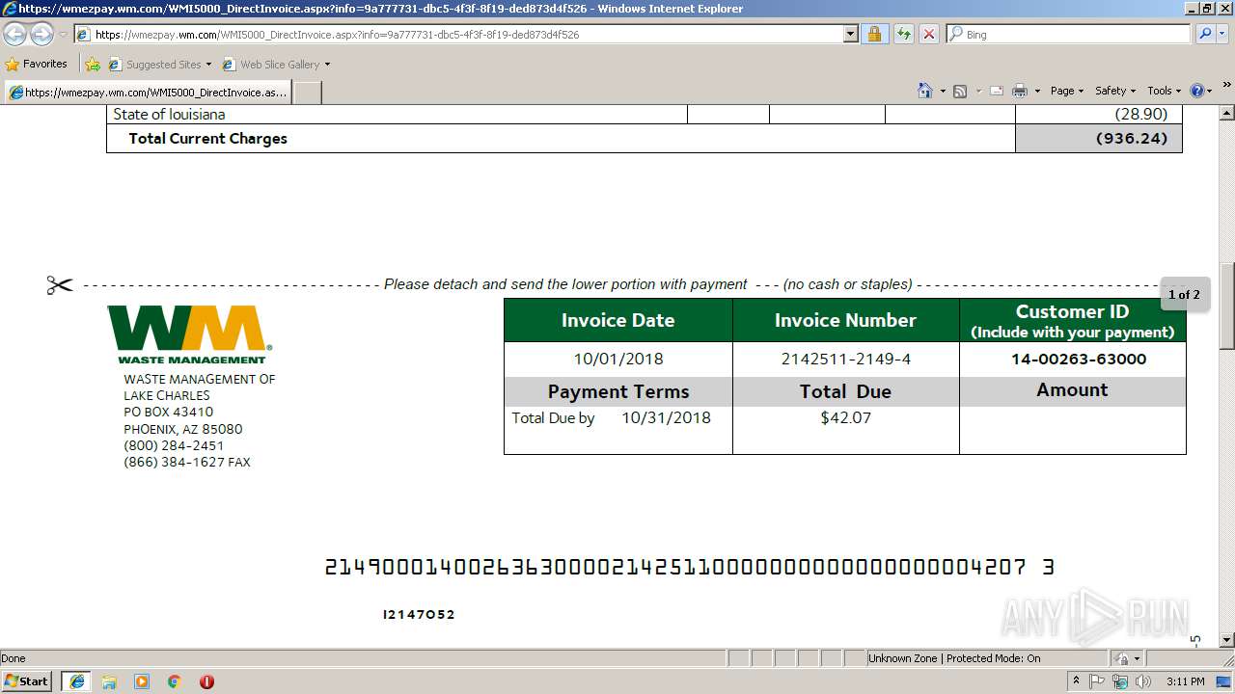Image resolution: width=1235 pixels, height=694 pixels.
Task: Click the Home icon in command bar
Action: [924, 91]
